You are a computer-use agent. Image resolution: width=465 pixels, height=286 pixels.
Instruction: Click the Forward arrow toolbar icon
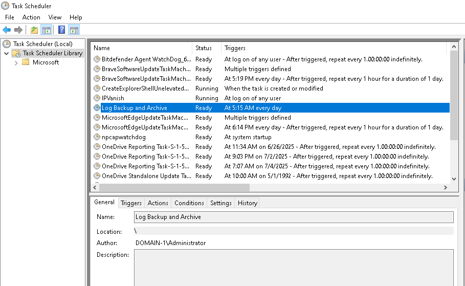pyautogui.click(x=18, y=30)
